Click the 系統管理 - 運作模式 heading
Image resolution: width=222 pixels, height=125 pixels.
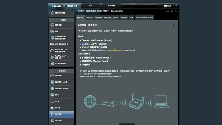(87, 25)
